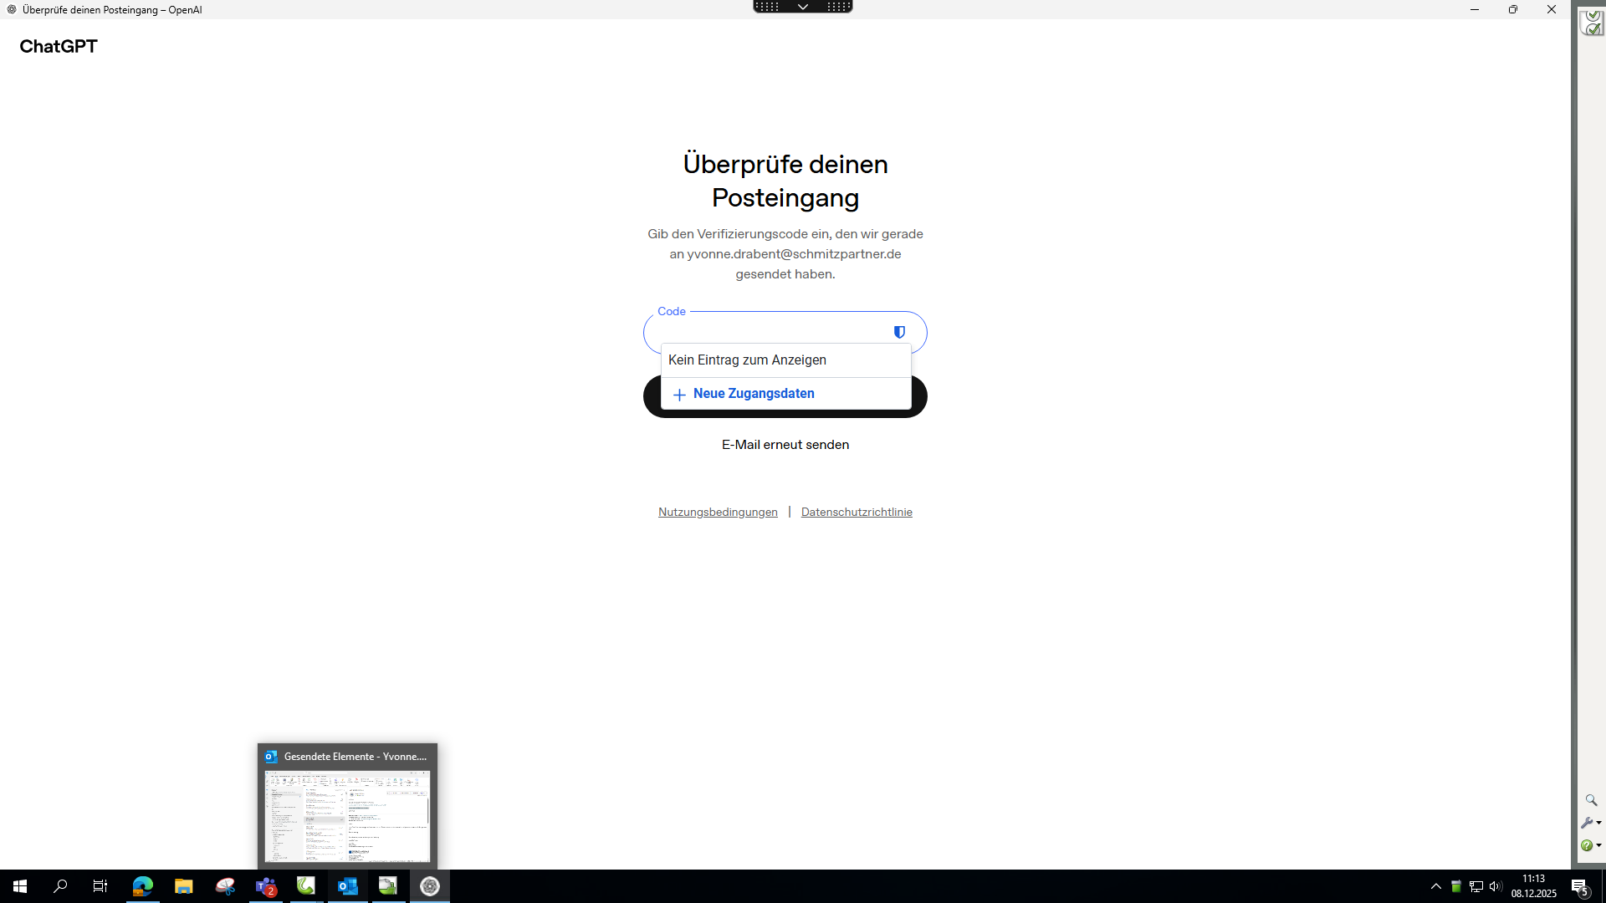Switch to Outlook via the taskbar icon
Viewport: 1606px width, 903px height.
coord(347,886)
